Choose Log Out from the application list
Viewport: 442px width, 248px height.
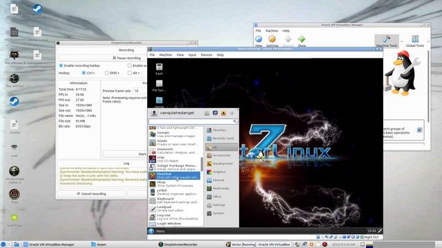point(175,217)
